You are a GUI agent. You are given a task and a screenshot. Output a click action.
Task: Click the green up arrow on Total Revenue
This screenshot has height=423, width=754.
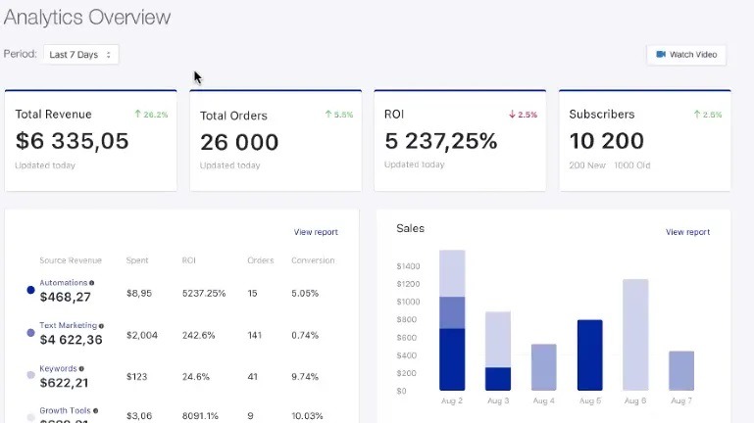point(138,115)
